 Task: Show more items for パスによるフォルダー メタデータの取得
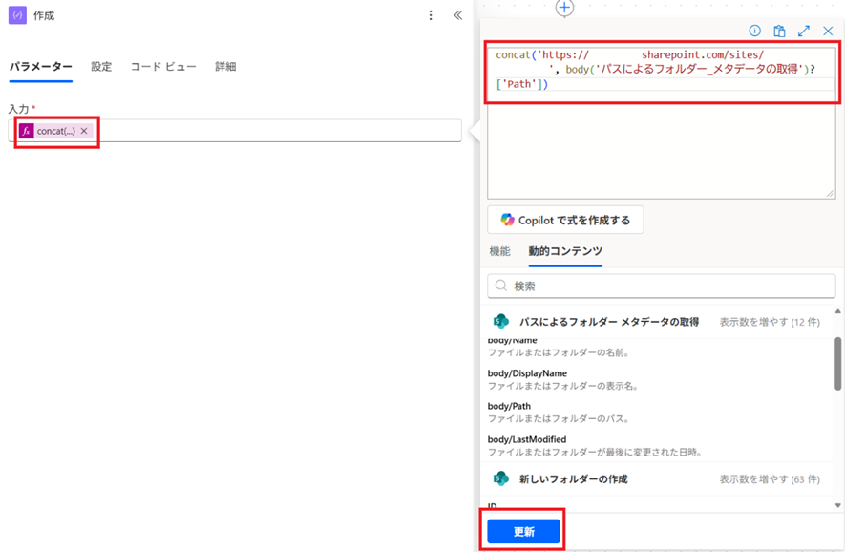(x=769, y=322)
